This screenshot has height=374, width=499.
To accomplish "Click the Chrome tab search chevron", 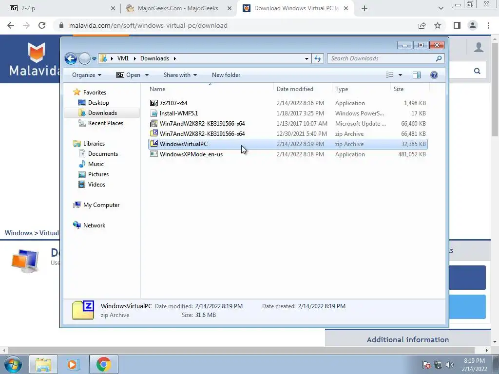I will click(441, 9).
